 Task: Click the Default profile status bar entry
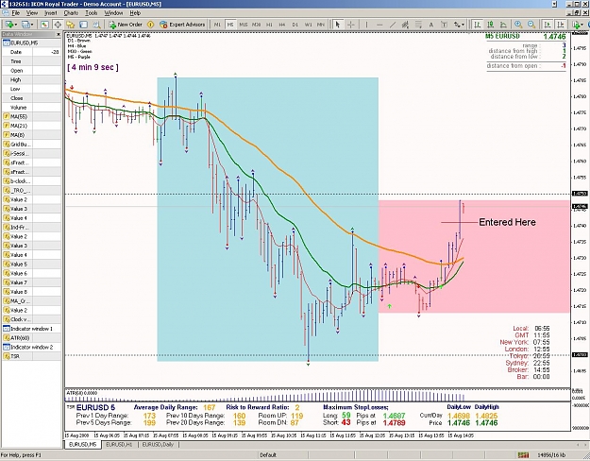pos(268,455)
